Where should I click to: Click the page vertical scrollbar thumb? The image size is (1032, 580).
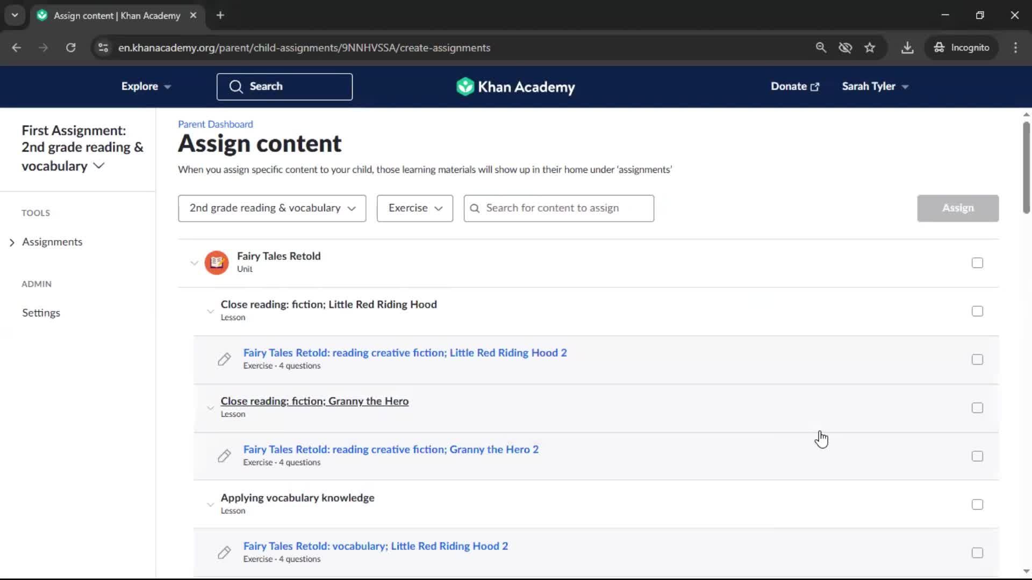(1026, 168)
